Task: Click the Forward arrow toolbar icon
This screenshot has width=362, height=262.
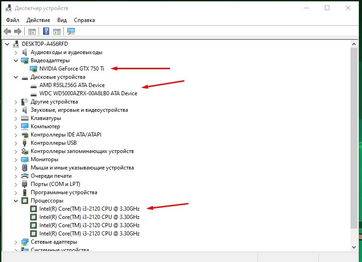Action: [x=18, y=31]
